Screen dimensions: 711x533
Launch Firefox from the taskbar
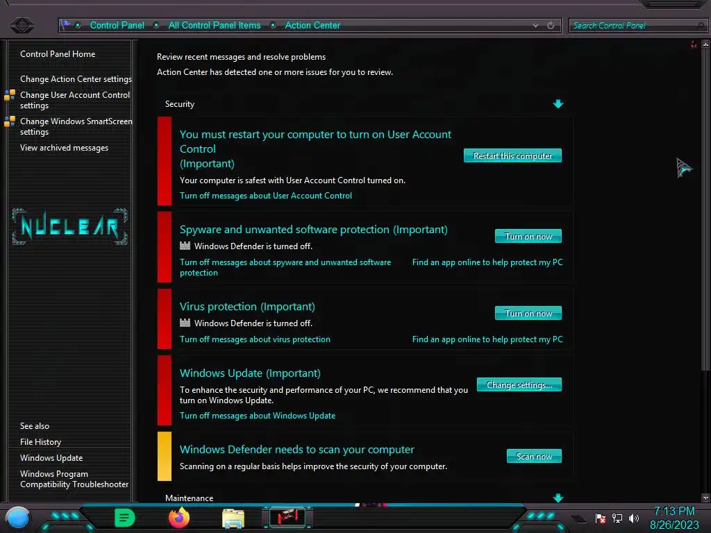tap(179, 518)
